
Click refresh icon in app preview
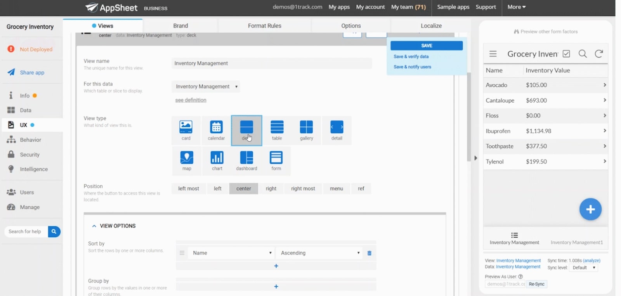[599, 54]
